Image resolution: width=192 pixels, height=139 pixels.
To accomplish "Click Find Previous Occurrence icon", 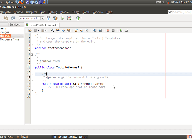I will tap(58, 31).
